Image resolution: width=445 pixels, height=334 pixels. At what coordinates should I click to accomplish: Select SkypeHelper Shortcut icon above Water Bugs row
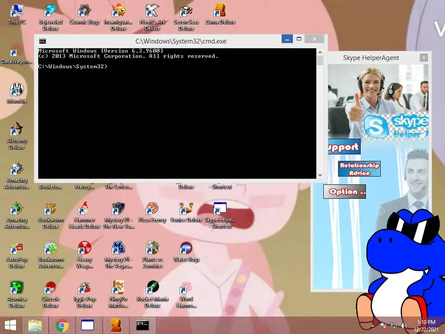click(220, 215)
